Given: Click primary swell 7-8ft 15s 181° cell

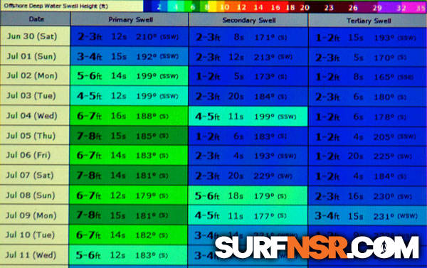Looking at the screenshot, I should (129, 215).
